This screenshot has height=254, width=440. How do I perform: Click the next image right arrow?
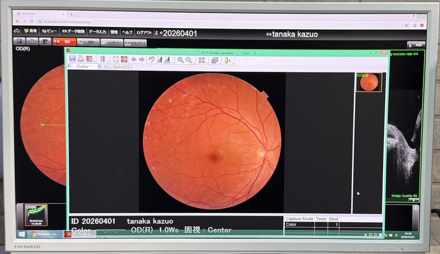point(142,59)
